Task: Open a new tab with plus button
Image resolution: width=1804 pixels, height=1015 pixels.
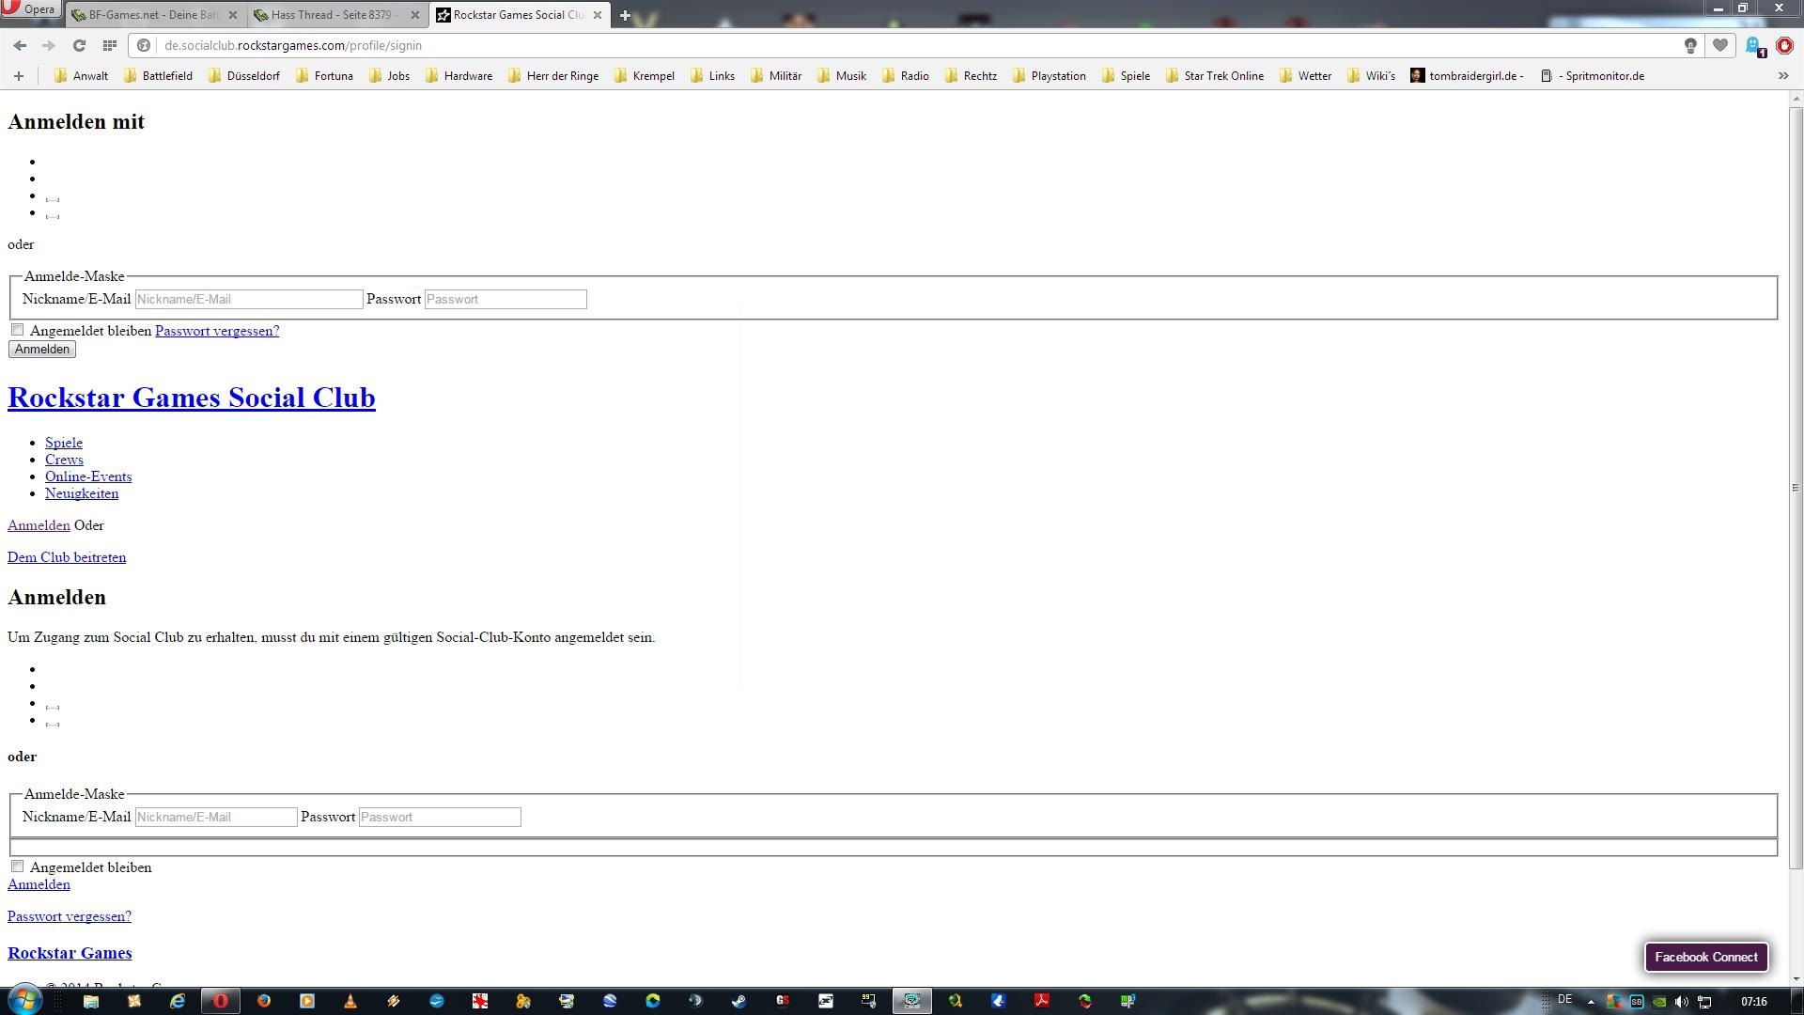Action: click(625, 15)
